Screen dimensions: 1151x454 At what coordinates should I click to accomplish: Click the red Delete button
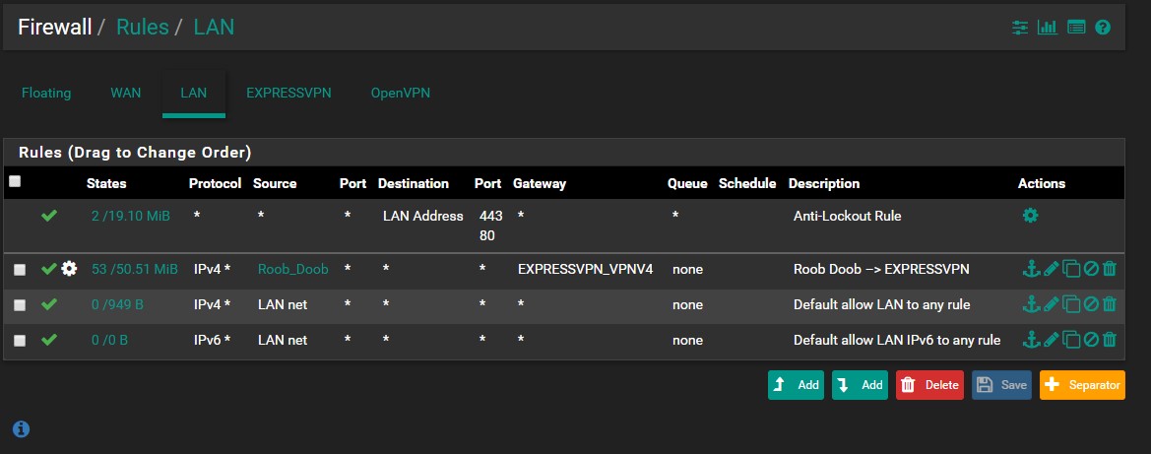(x=929, y=385)
